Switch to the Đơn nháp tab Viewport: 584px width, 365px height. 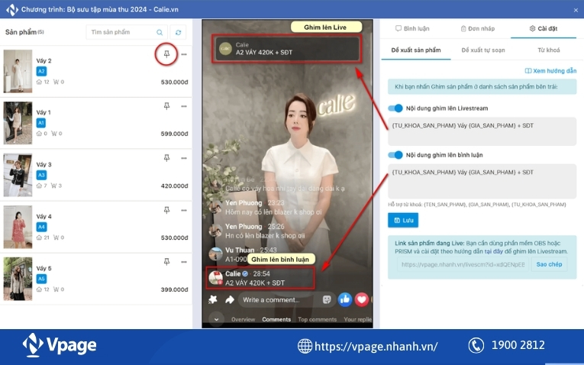tap(478, 29)
